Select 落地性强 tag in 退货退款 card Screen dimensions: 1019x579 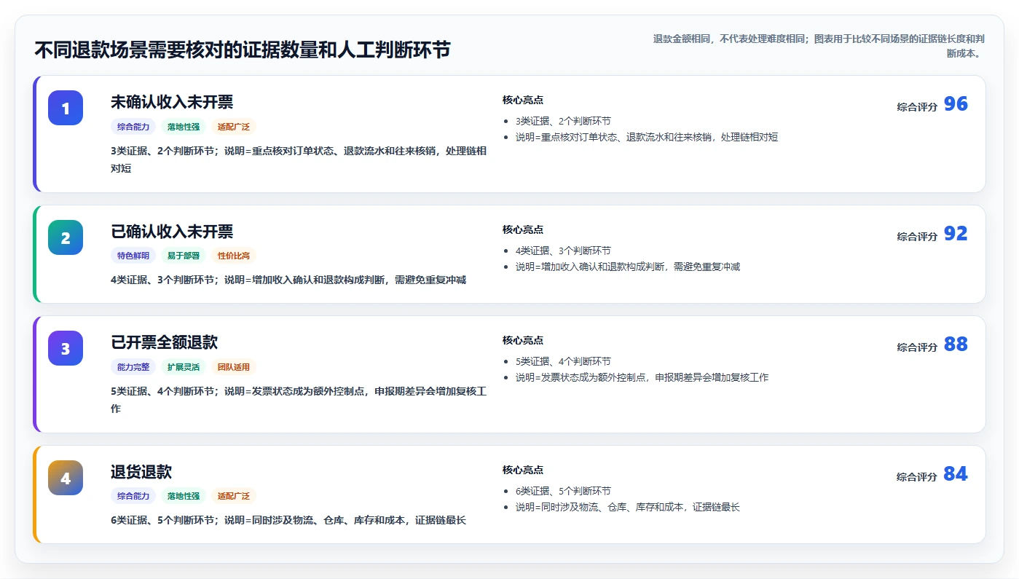[x=184, y=497]
